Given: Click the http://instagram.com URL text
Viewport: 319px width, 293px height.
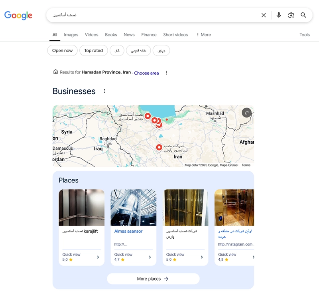Looking at the screenshot, I should (236, 244).
